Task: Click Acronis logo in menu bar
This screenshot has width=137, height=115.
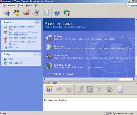Action: (132, 5)
